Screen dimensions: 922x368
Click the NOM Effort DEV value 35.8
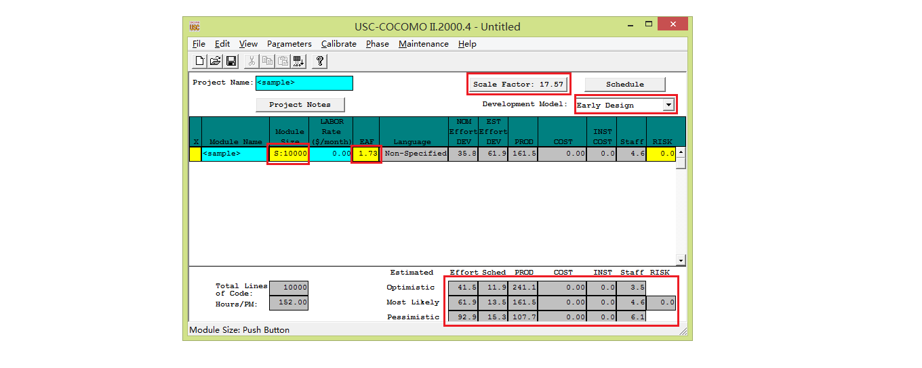(464, 154)
